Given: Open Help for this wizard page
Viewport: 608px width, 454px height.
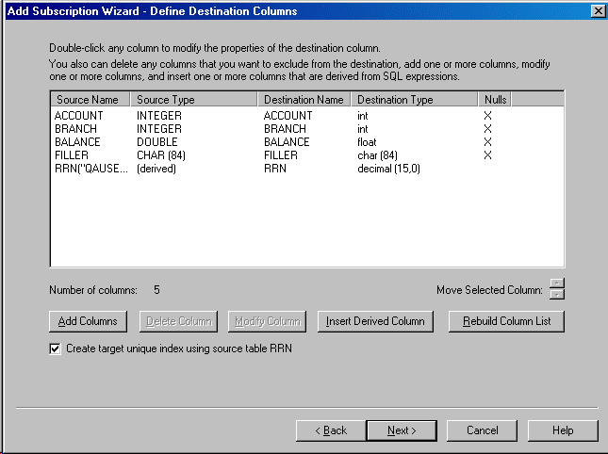Looking at the screenshot, I should pos(563,430).
